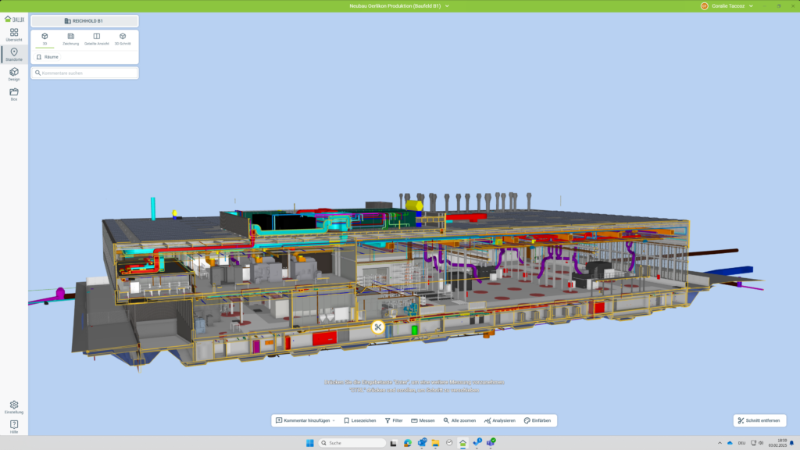Toggle the Räume rooms chip
The image size is (800, 450).
[48, 57]
